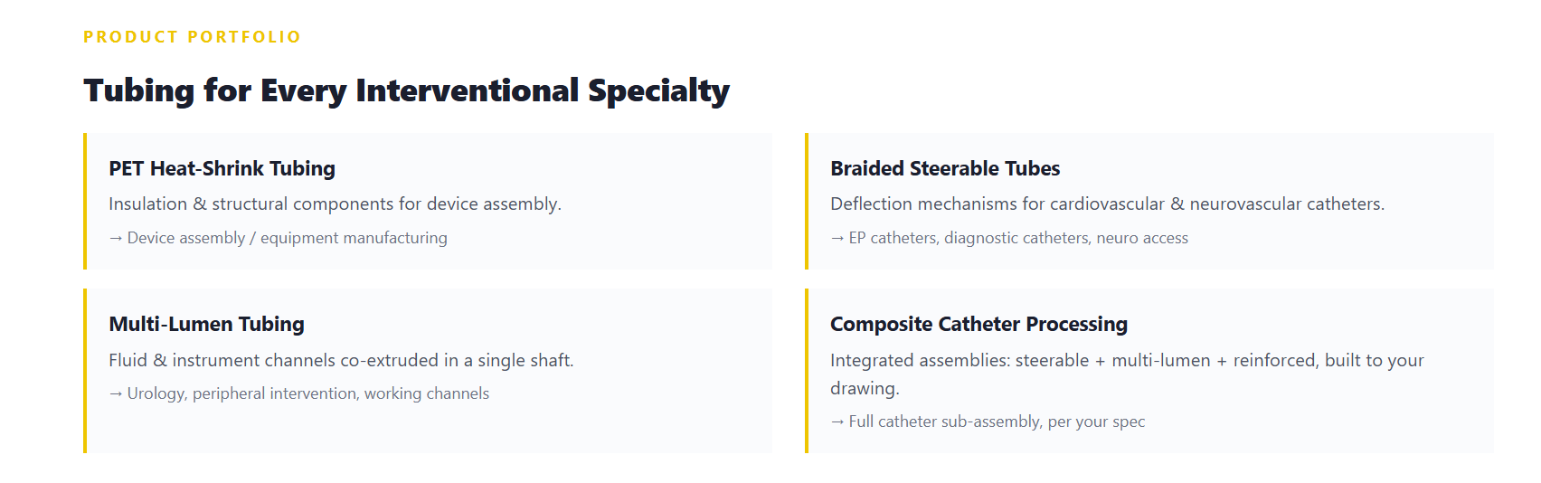This screenshot has width=1541, height=483.
Task: Click Urology, peripheral intervention, working channels text
Action: [x=307, y=393]
